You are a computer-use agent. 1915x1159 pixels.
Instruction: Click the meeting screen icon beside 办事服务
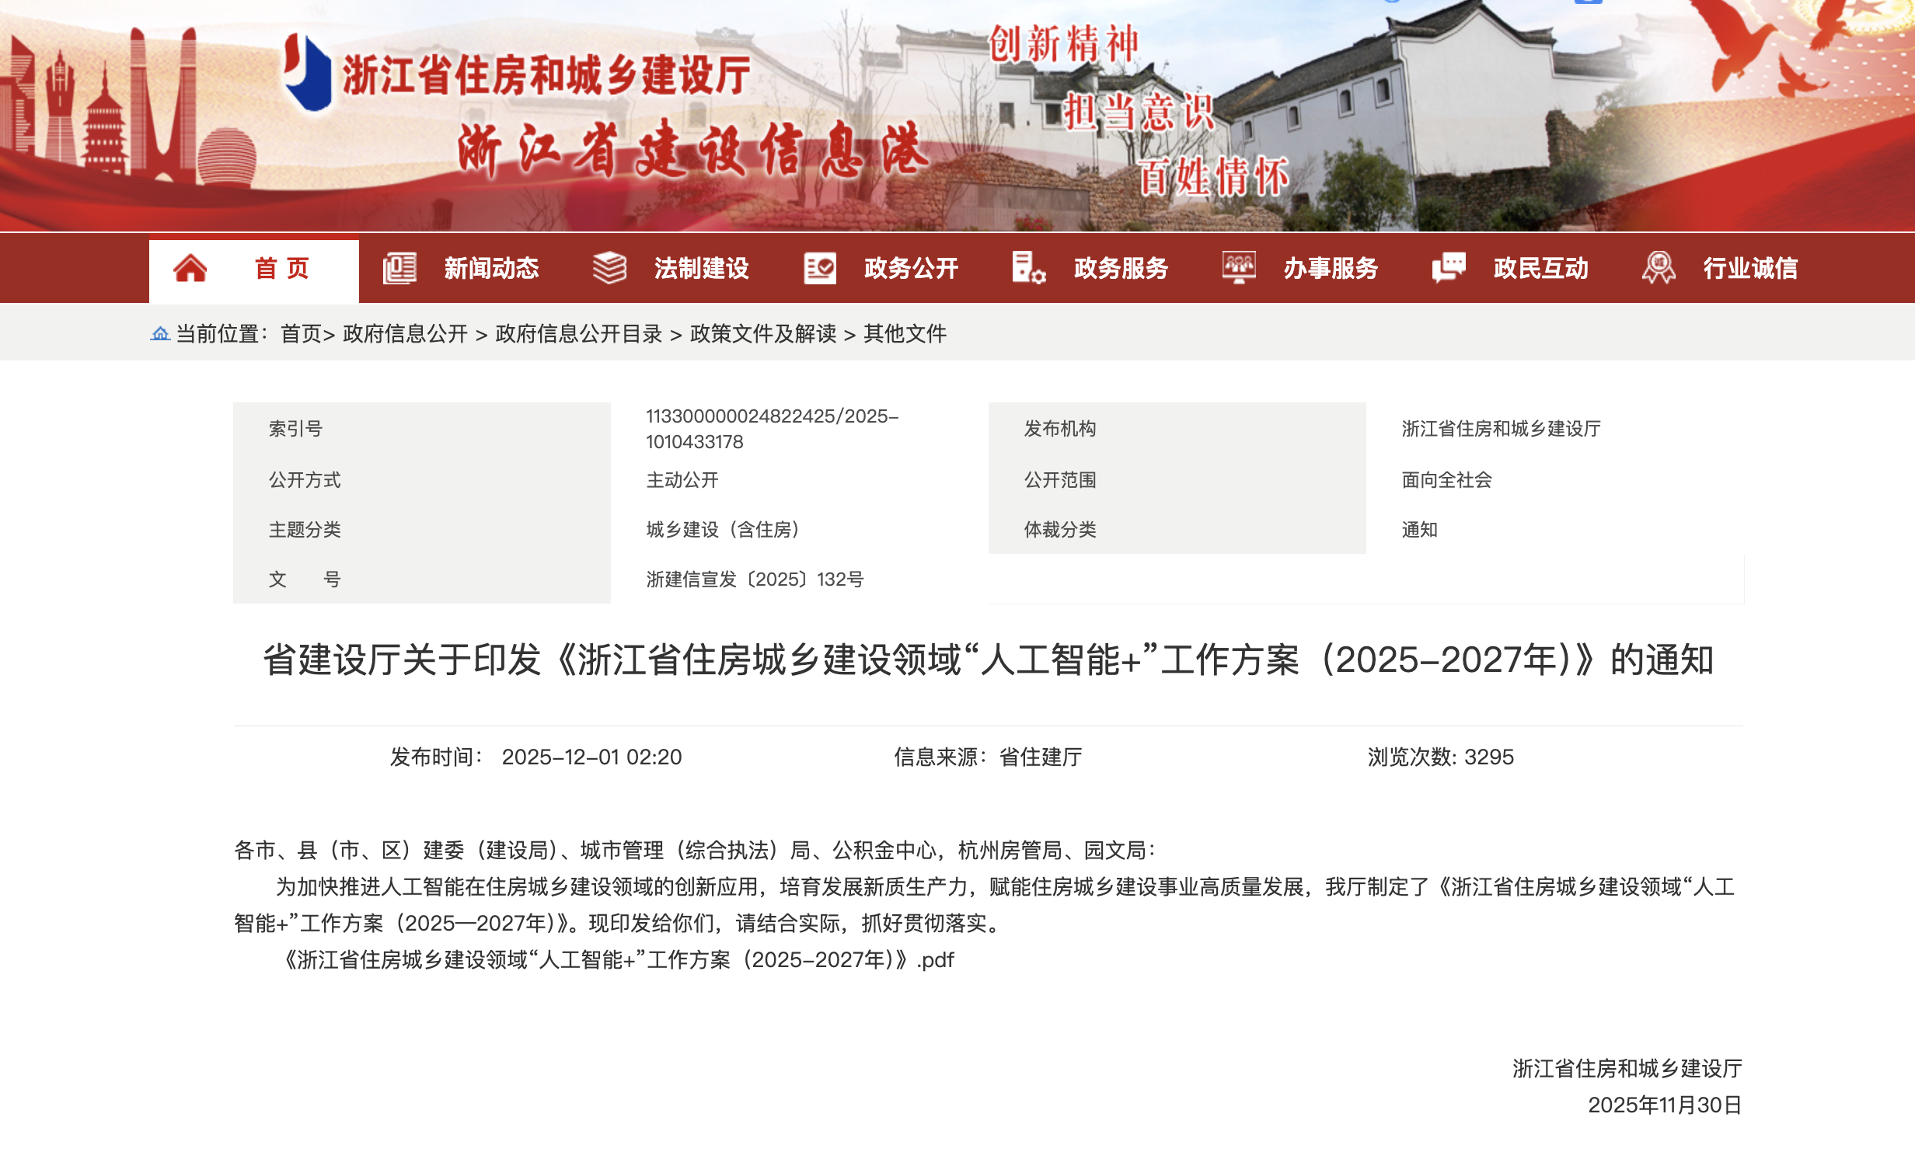(x=1239, y=269)
